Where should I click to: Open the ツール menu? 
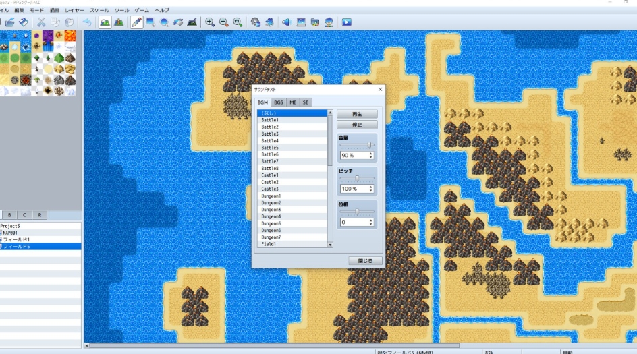coord(122,10)
